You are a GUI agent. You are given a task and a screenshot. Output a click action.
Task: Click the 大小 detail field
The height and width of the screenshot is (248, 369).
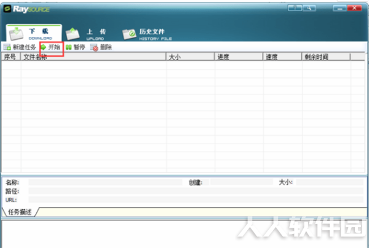(330, 182)
